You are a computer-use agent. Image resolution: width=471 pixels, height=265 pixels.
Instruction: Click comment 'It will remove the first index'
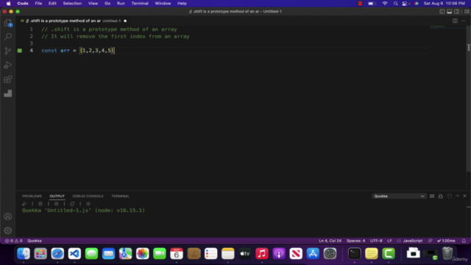click(116, 36)
